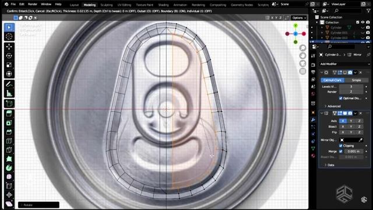Select the Edge Slide tool
373x210 pixels.
[9, 186]
